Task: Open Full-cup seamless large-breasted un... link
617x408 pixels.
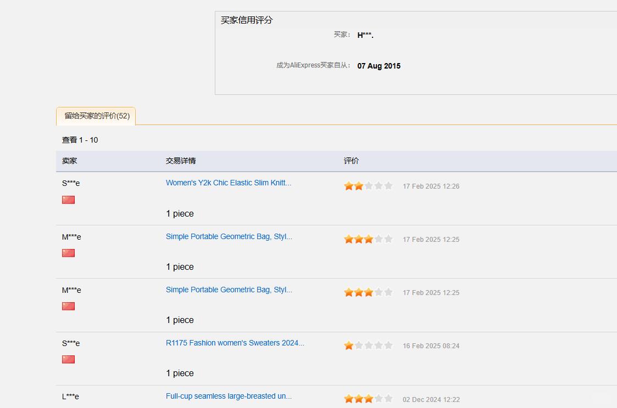Action: coord(229,396)
